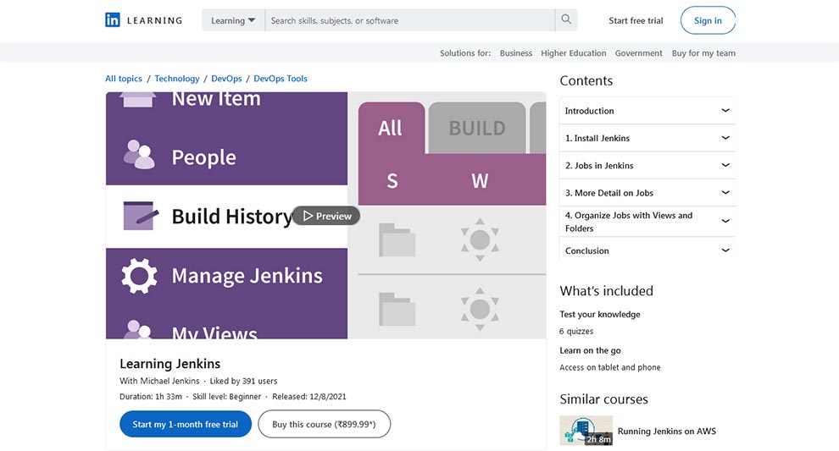Click Skill level: Beginner text
The image size is (839, 451).
click(x=227, y=397)
